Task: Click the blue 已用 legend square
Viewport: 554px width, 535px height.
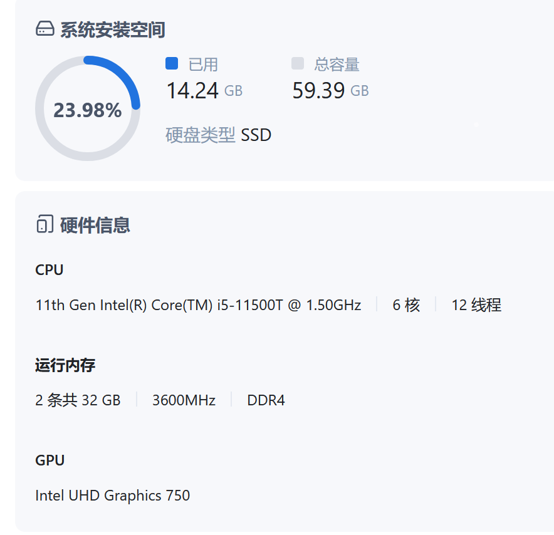Action: (x=172, y=64)
